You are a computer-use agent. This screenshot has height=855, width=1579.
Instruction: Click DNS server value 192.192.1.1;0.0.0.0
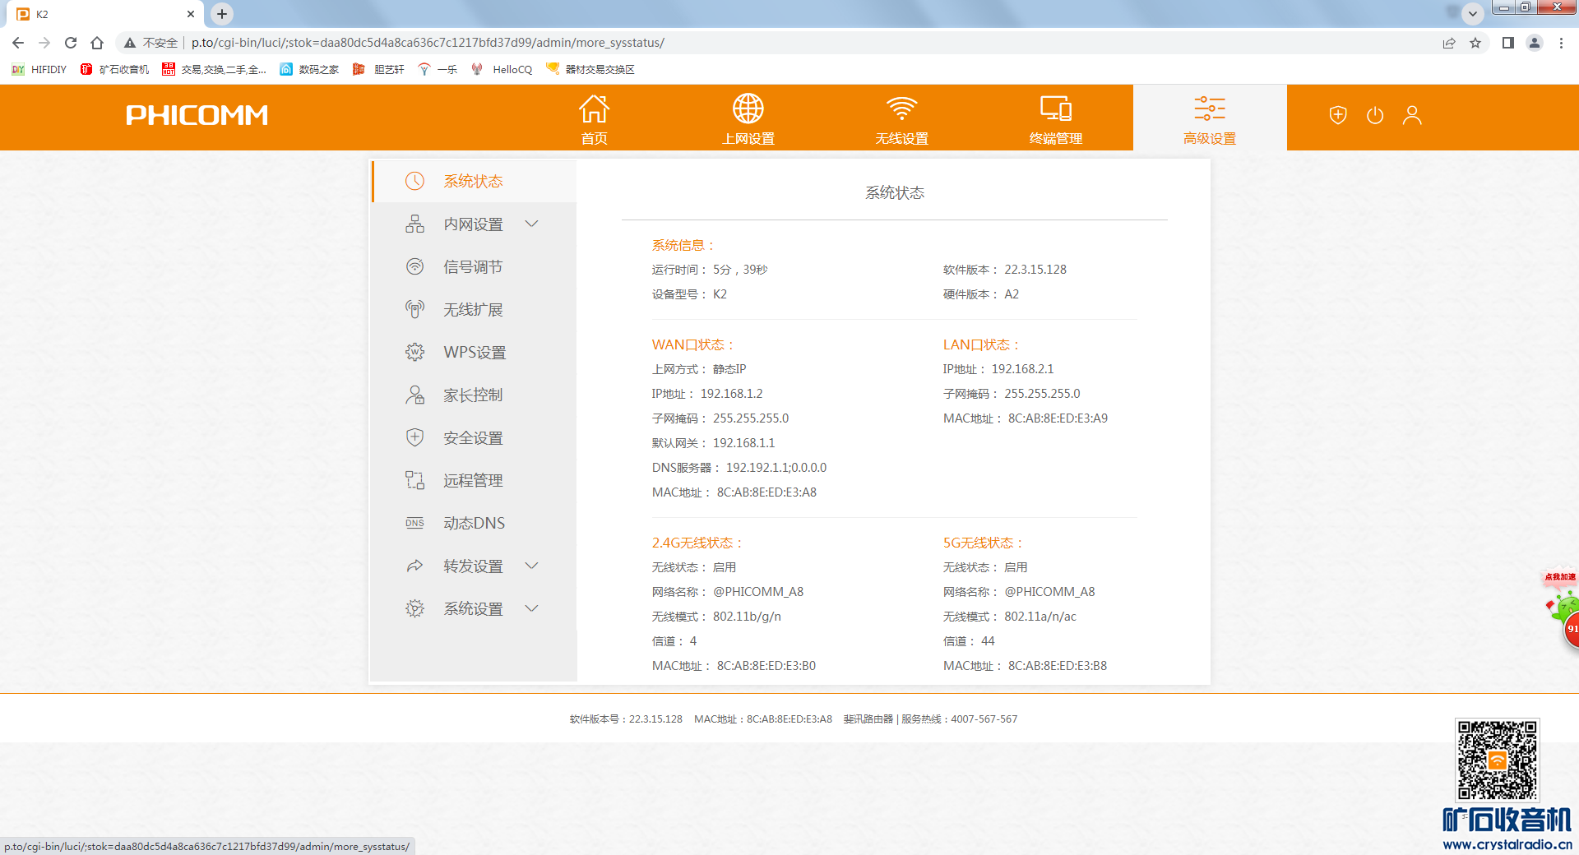pos(776,468)
